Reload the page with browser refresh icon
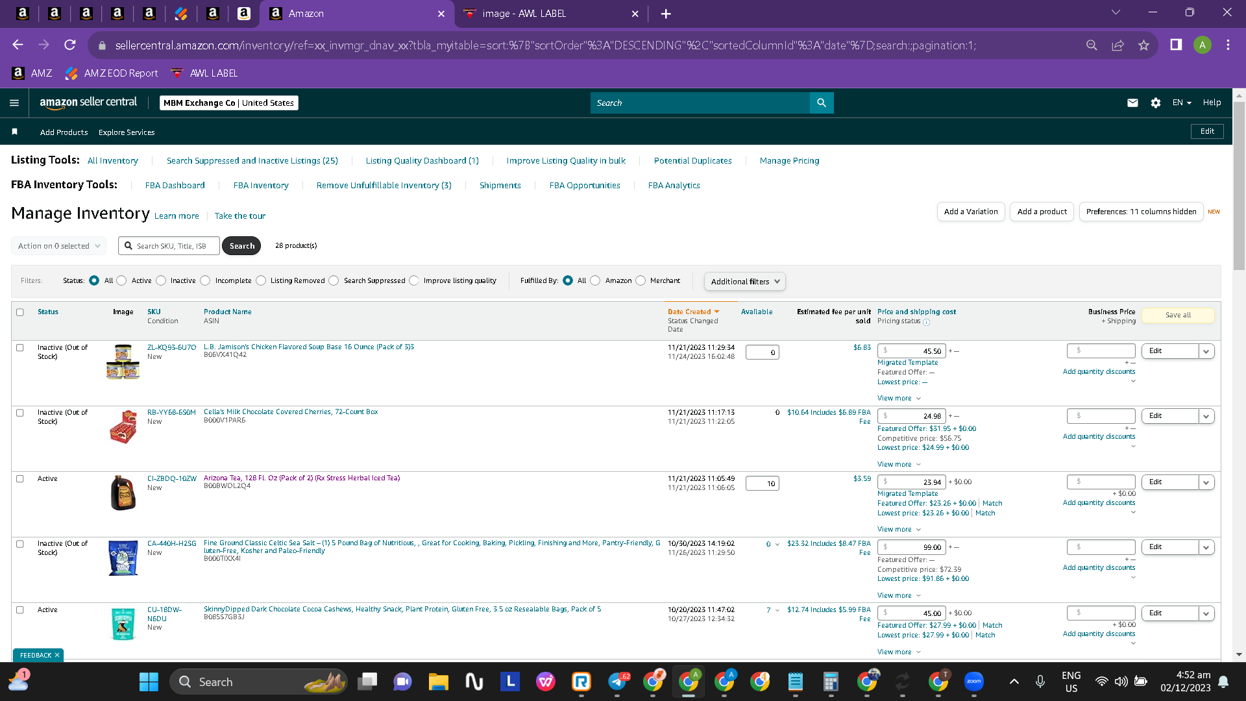 click(x=70, y=45)
